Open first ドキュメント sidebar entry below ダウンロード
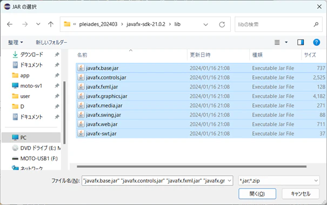The width and height of the screenshot is (327, 205). (31, 65)
